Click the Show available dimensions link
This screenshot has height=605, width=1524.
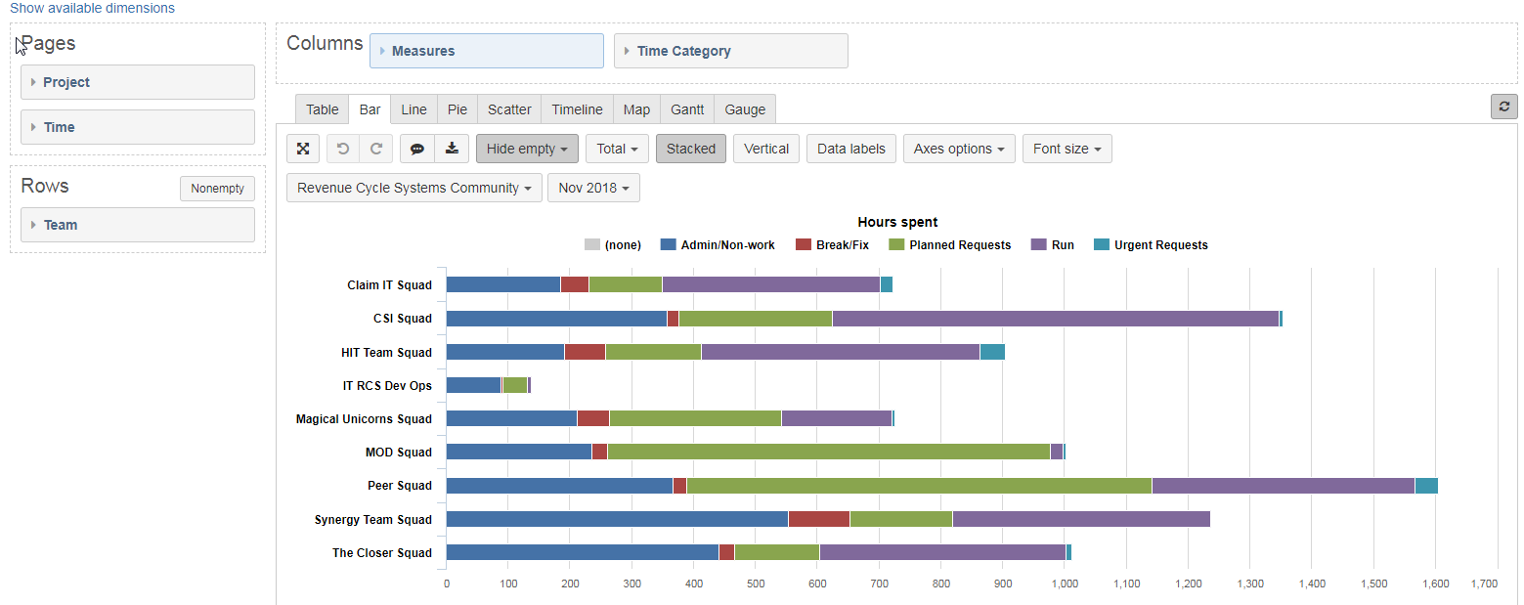point(92,8)
